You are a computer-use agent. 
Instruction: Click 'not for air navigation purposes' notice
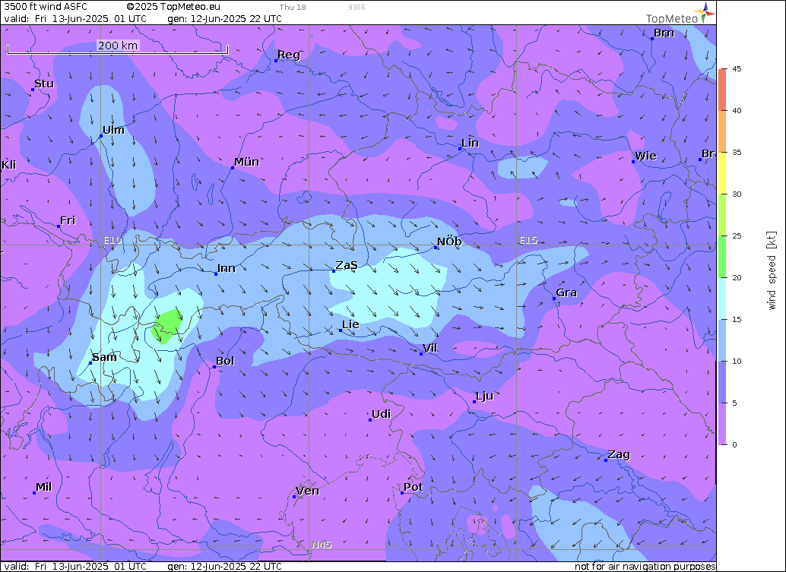point(645,566)
